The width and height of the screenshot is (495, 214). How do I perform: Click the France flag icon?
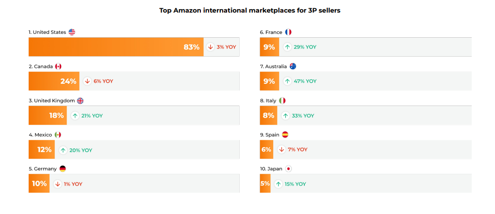[288, 32]
